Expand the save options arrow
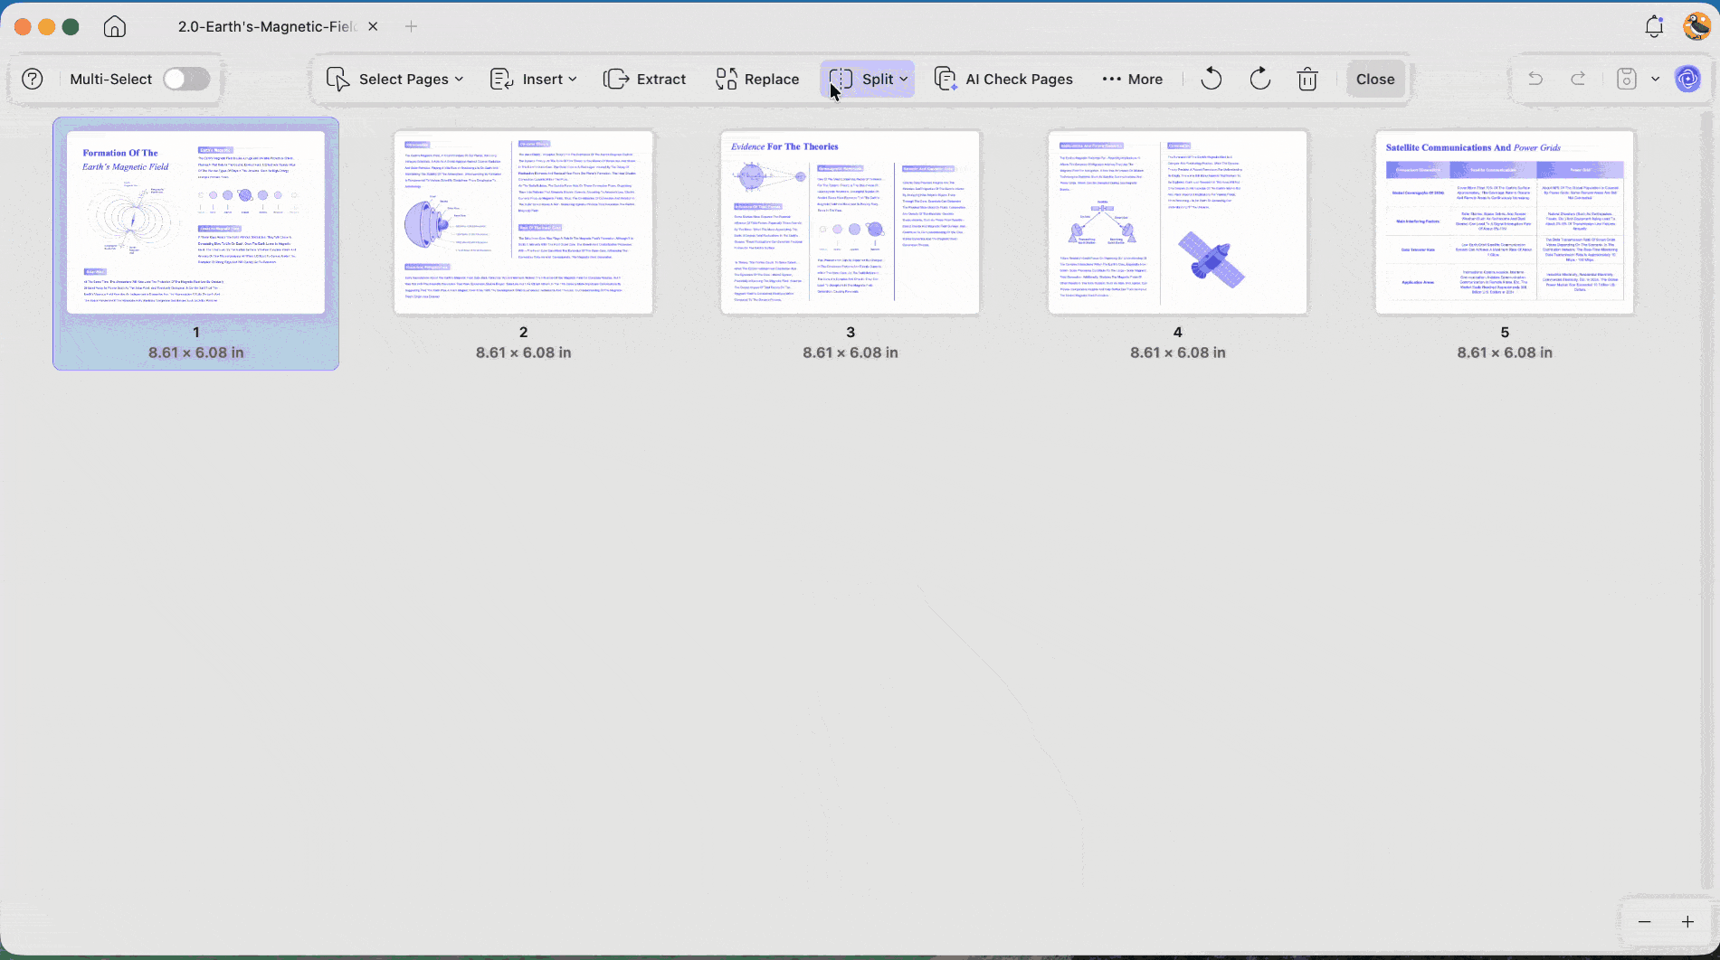 click(1655, 80)
